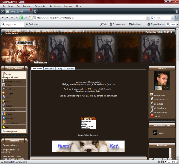Open a new tab with plus button
179x164 pixels.
point(35,11)
